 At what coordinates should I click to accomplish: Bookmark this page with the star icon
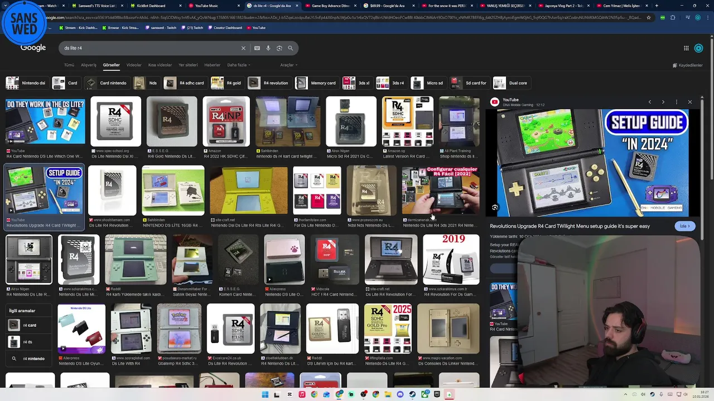point(649,17)
